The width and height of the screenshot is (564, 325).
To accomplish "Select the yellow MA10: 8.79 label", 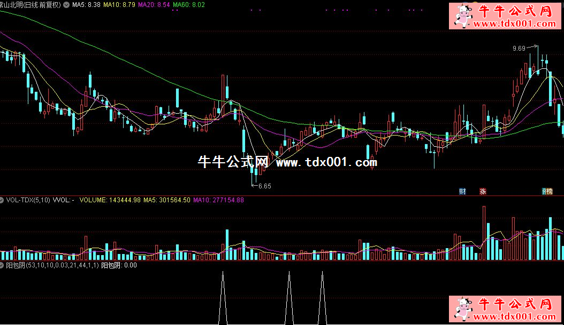I will pos(119,5).
